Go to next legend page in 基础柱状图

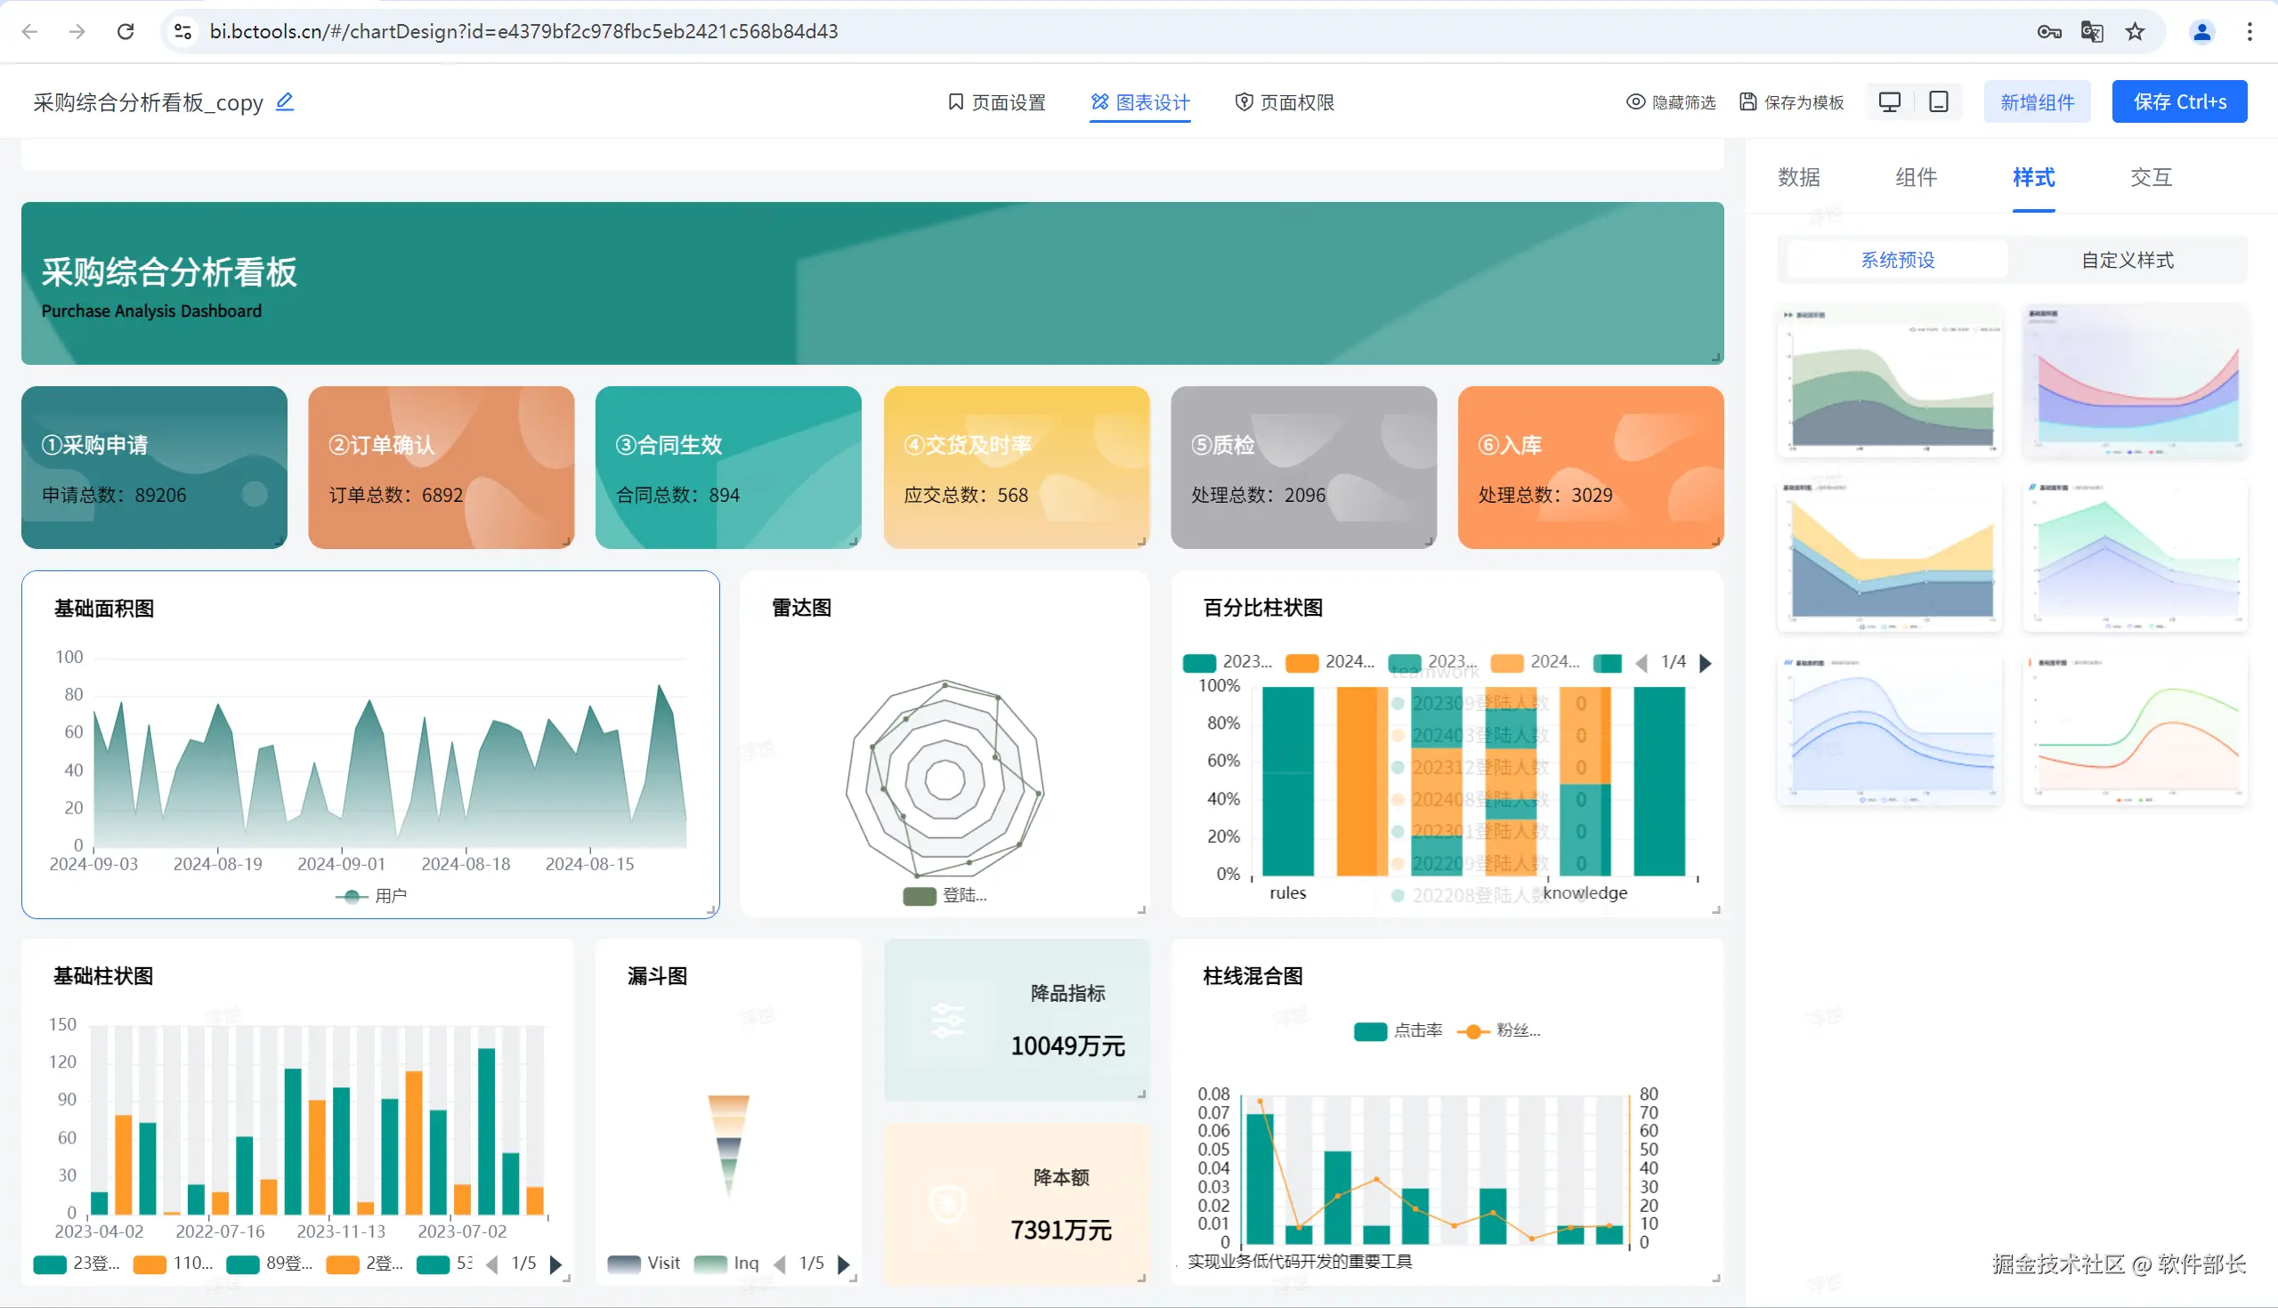pos(555,1264)
